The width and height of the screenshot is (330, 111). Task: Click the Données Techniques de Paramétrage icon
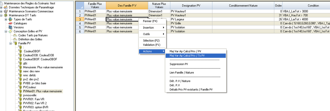(x=6, y=7)
